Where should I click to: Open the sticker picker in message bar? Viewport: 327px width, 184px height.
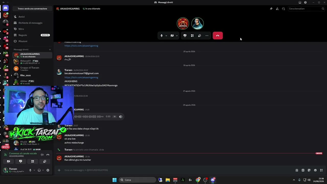pyautogui.click(x=309, y=170)
